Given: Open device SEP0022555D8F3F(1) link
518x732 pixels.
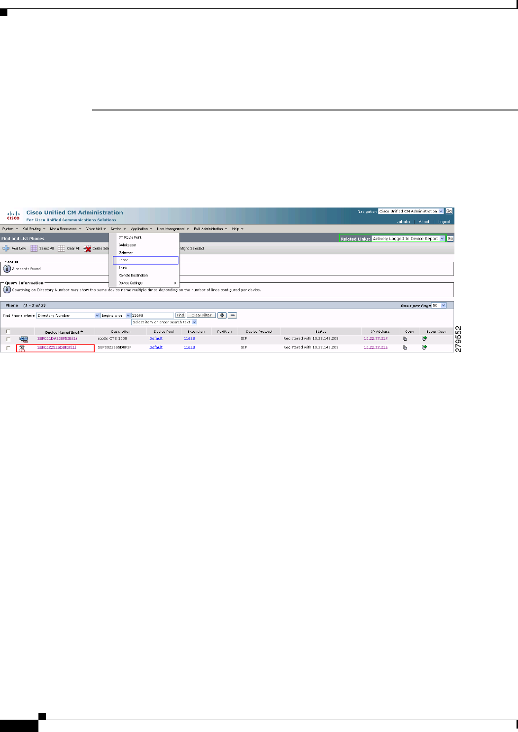Looking at the screenshot, I should pos(57,348).
